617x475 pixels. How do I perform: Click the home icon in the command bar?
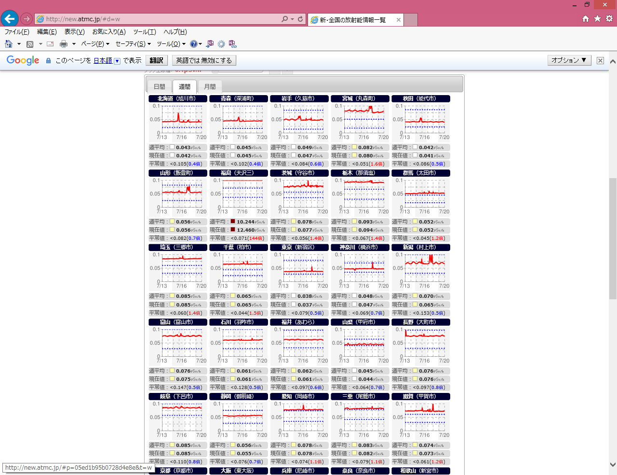(9, 44)
